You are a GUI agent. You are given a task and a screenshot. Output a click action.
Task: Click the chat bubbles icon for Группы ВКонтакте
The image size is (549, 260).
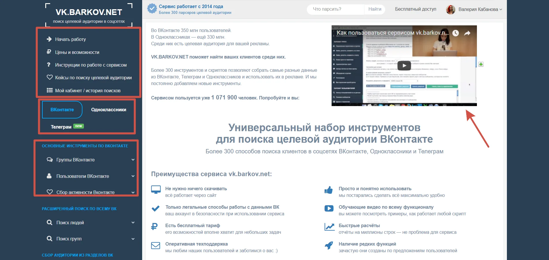50,159
